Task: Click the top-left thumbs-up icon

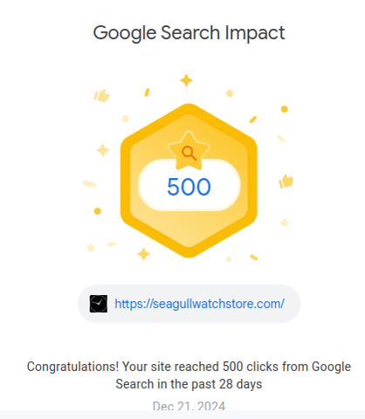Action: pyautogui.click(x=101, y=95)
